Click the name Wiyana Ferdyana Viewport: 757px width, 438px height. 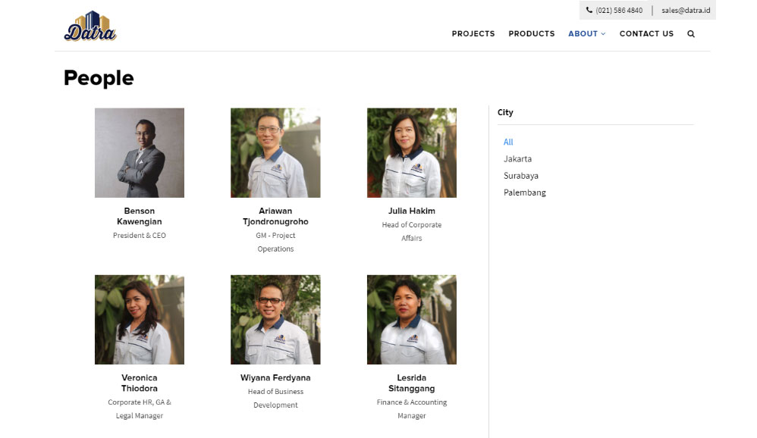(275, 377)
